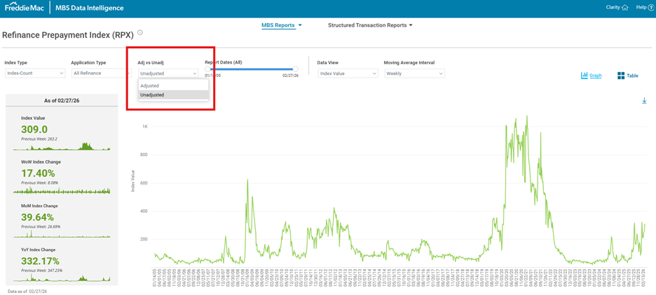
Task: Click the Adj vs Unadj combo box
Action: (168, 73)
